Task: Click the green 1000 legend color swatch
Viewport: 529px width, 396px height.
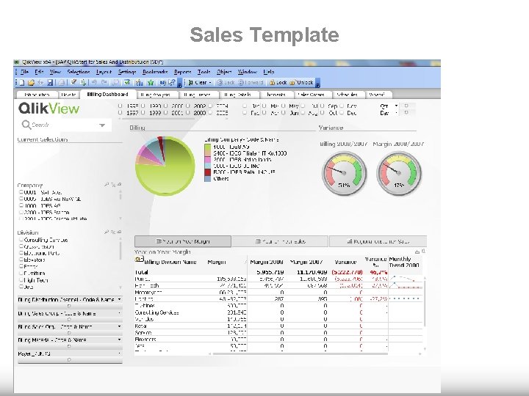Action: click(x=207, y=147)
